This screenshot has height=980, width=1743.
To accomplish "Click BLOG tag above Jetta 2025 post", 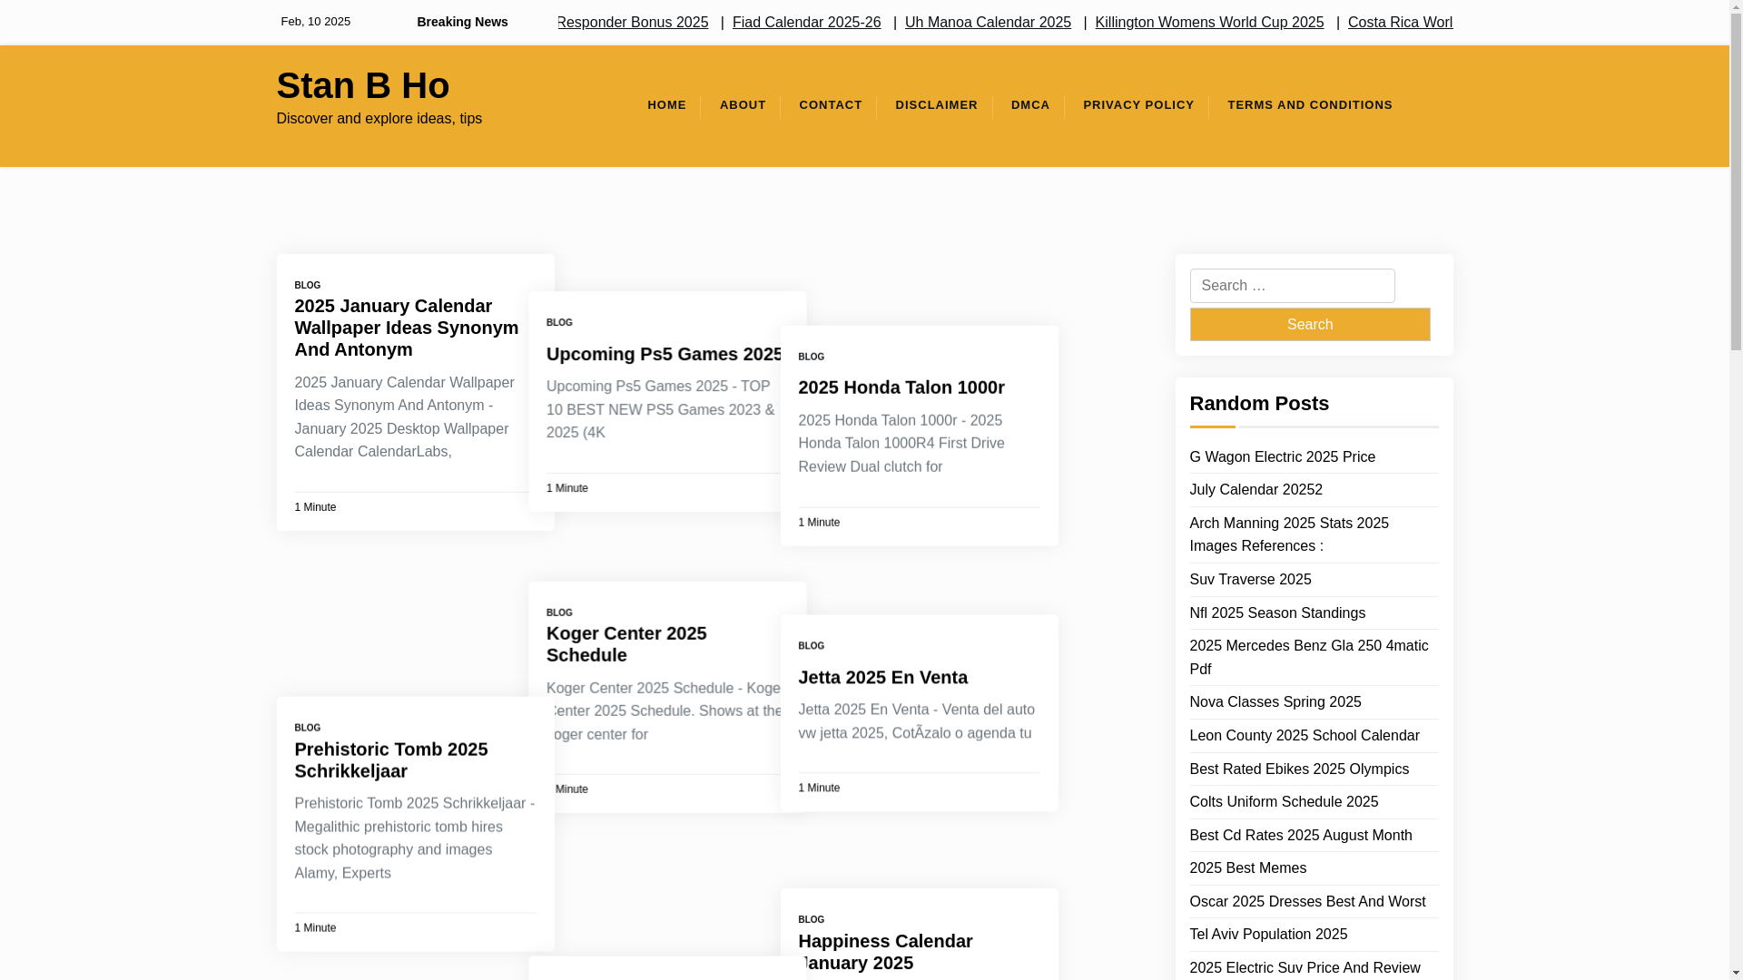I will coord(811,646).
